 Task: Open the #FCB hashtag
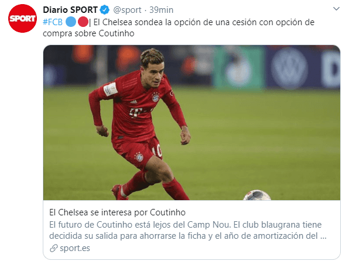[x=53, y=22]
